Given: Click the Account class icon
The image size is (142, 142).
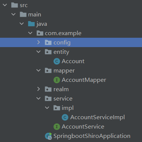Looking at the screenshot, I should click(57, 61).
